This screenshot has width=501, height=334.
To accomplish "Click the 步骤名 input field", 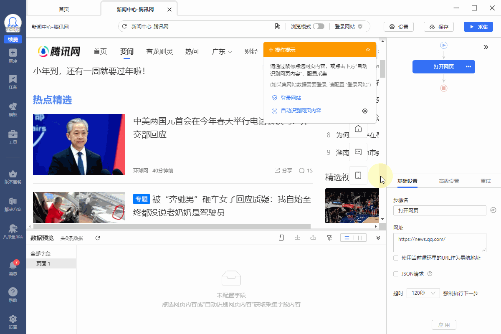I will tap(440, 210).
